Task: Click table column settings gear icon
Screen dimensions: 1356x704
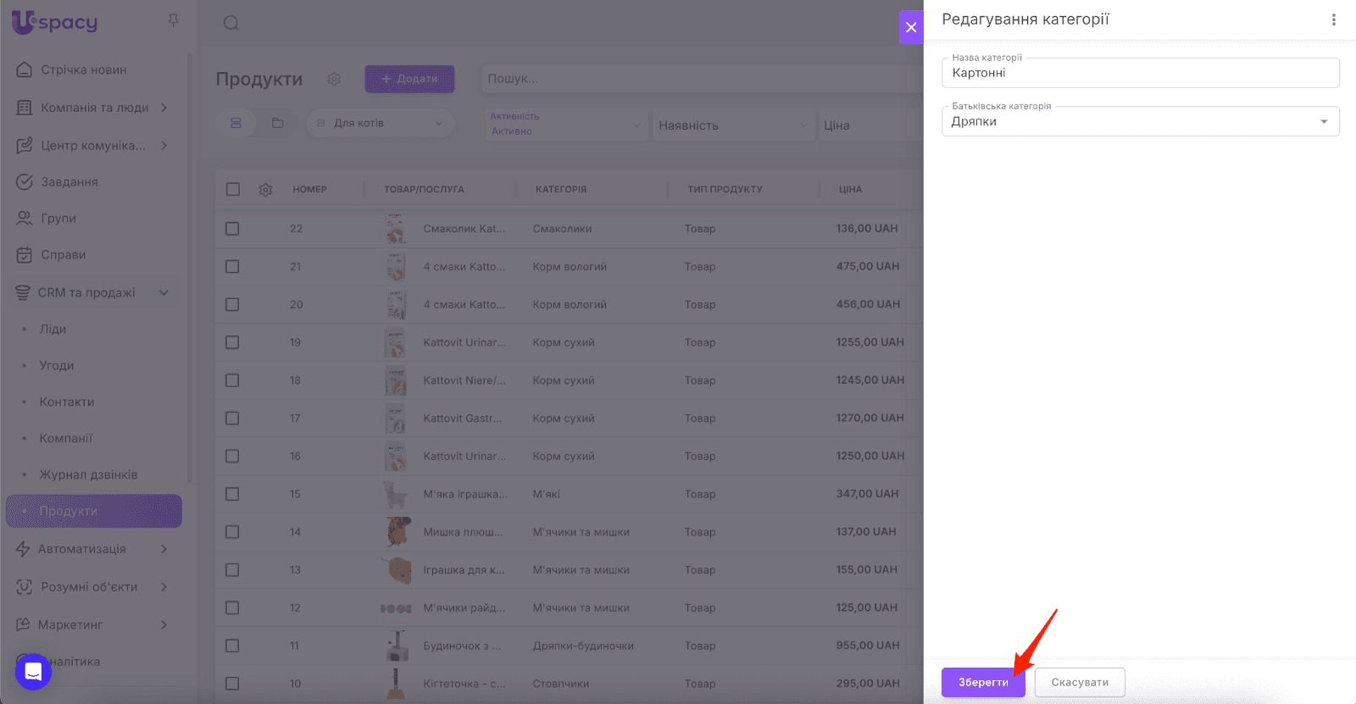Action: tap(265, 190)
